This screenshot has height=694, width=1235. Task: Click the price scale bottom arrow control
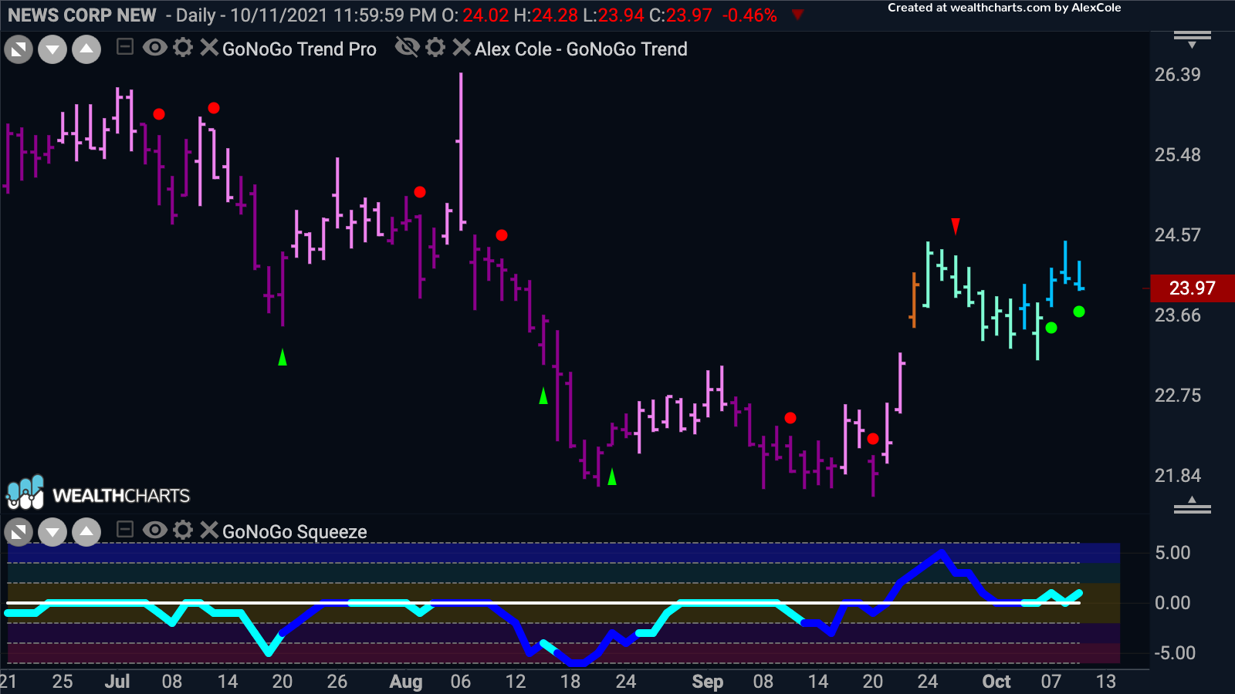click(x=1193, y=505)
